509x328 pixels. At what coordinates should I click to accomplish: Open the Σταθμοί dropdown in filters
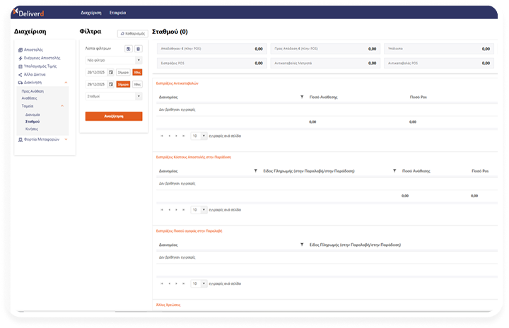(113, 95)
